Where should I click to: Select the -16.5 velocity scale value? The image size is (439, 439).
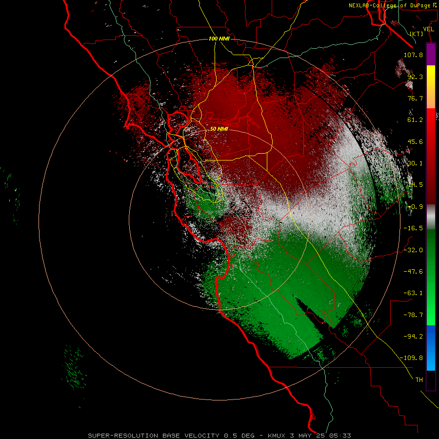click(413, 228)
